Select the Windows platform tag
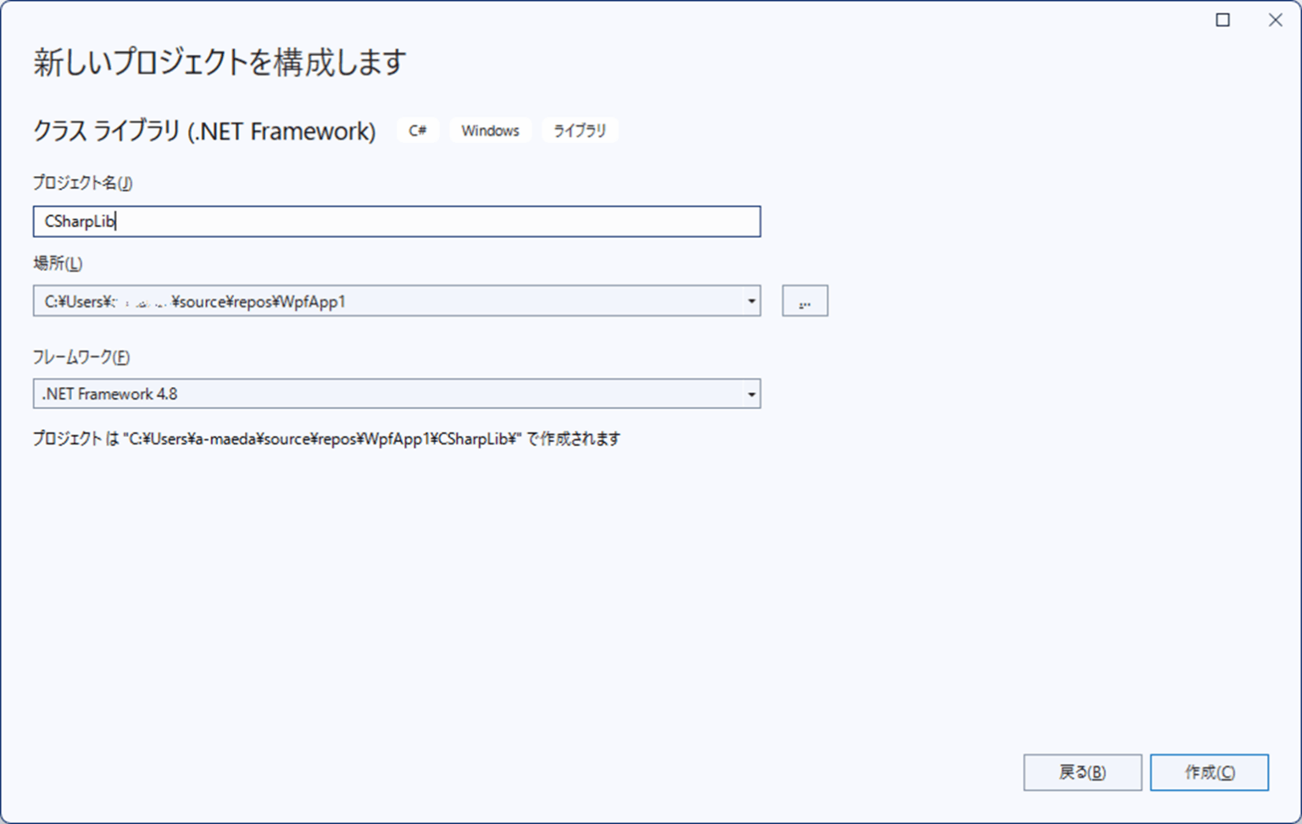The height and width of the screenshot is (824, 1302). (489, 130)
